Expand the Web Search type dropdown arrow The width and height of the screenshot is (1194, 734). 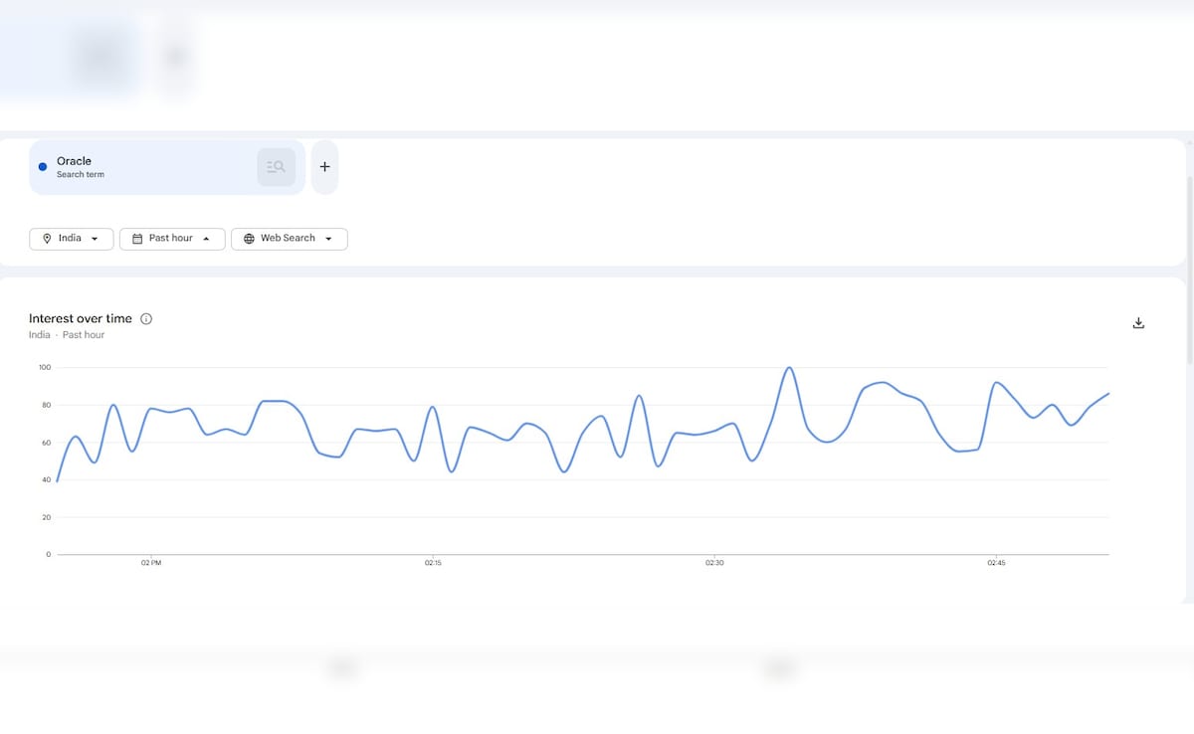328,239
